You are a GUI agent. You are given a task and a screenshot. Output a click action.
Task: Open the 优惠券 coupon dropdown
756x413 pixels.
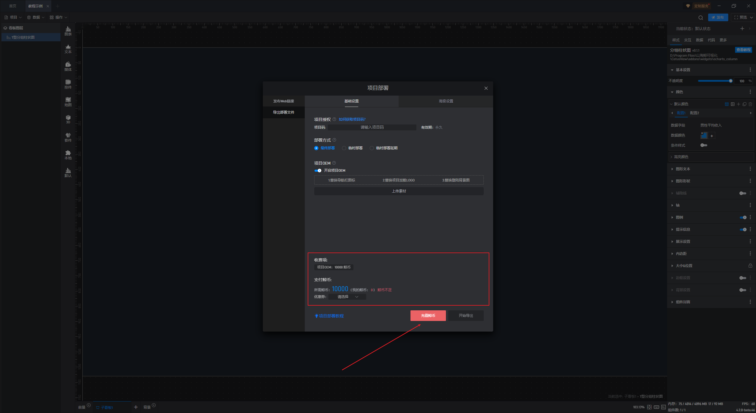347,297
